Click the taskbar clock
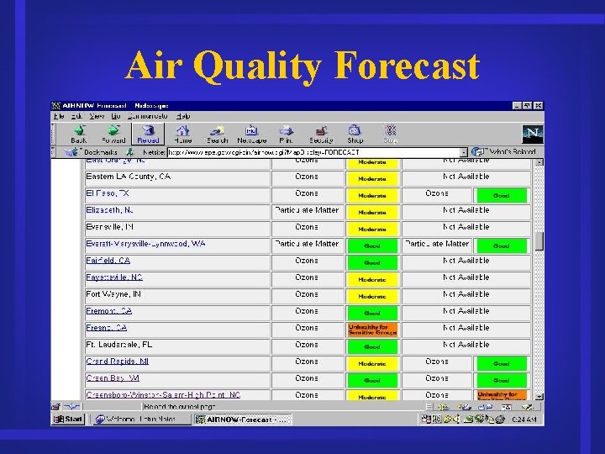This screenshot has width=605, height=454. pyautogui.click(x=523, y=420)
